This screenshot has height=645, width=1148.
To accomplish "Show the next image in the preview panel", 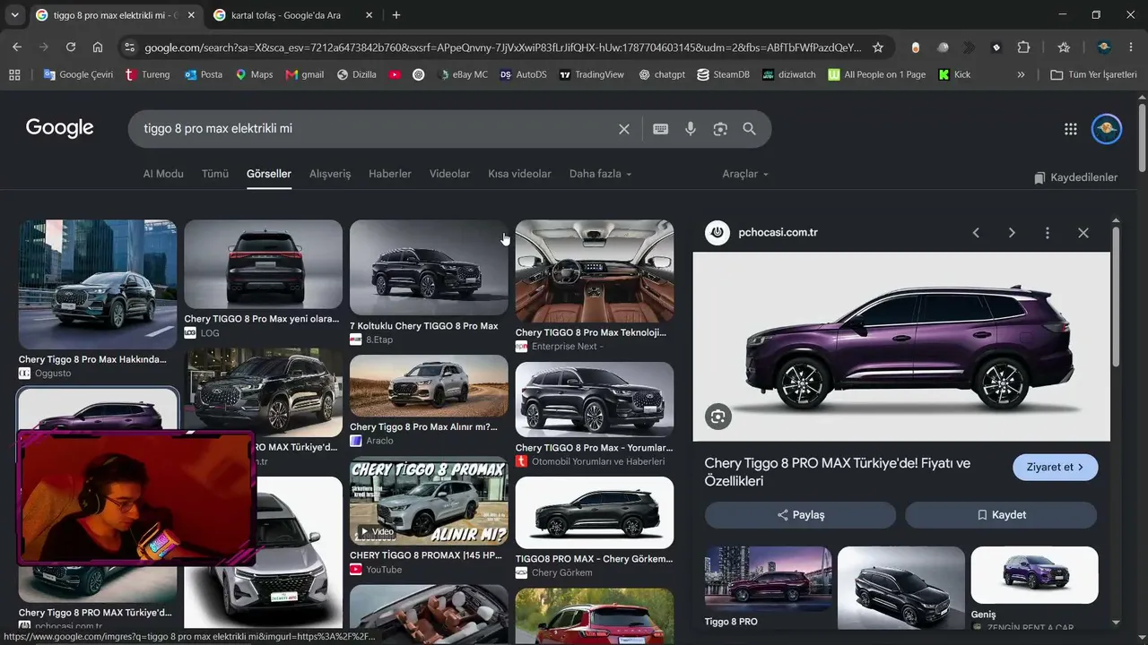I will [x=1012, y=233].
